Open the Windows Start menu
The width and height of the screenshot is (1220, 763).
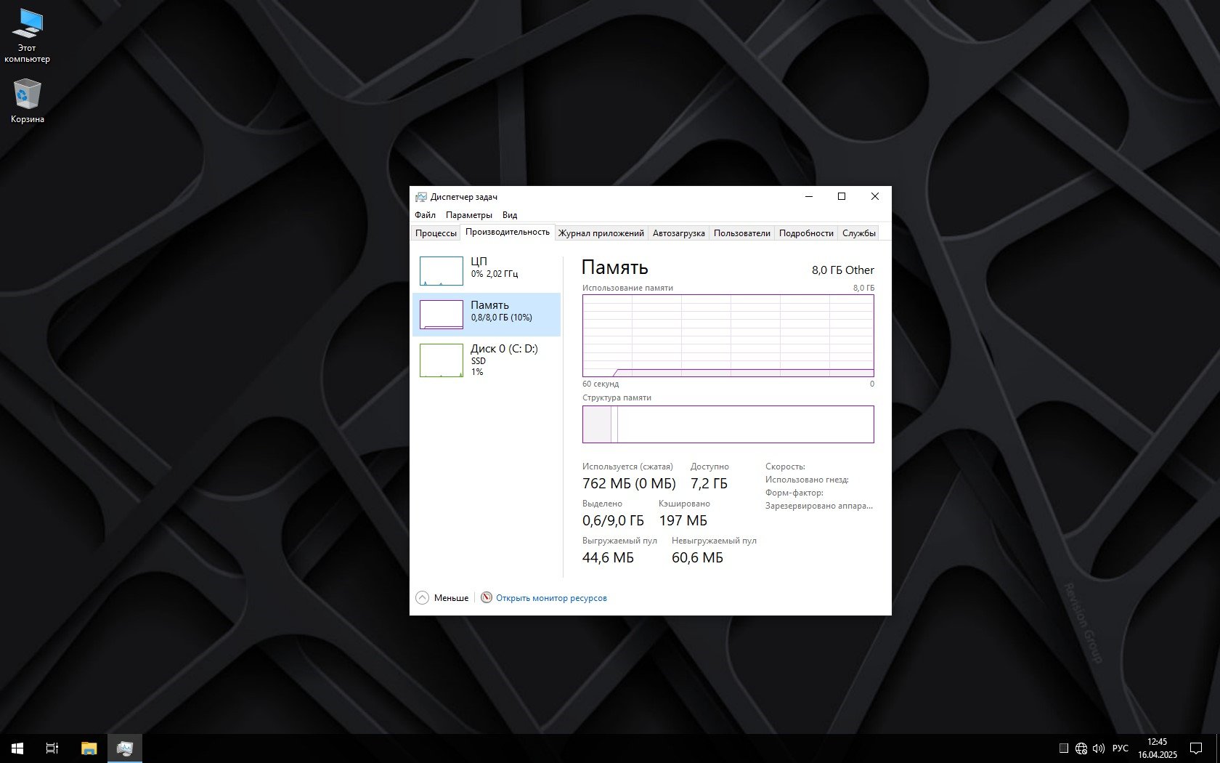(x=17, y=748)
